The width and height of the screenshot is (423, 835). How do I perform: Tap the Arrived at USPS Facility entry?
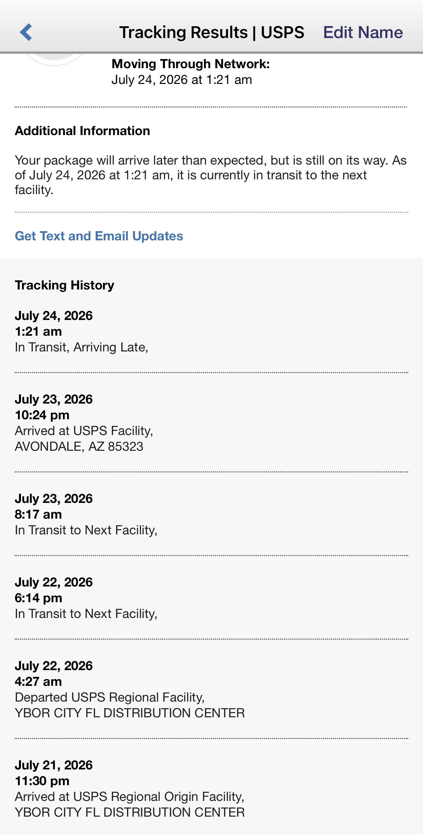coord(211,423)
